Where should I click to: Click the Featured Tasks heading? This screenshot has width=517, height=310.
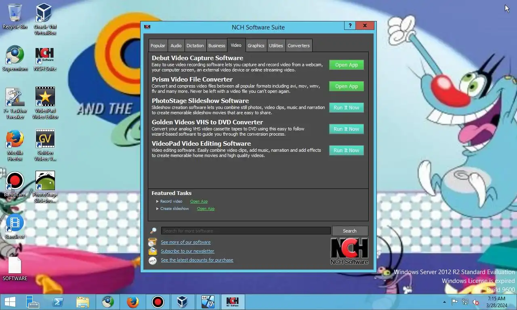[x=172, y=193]
